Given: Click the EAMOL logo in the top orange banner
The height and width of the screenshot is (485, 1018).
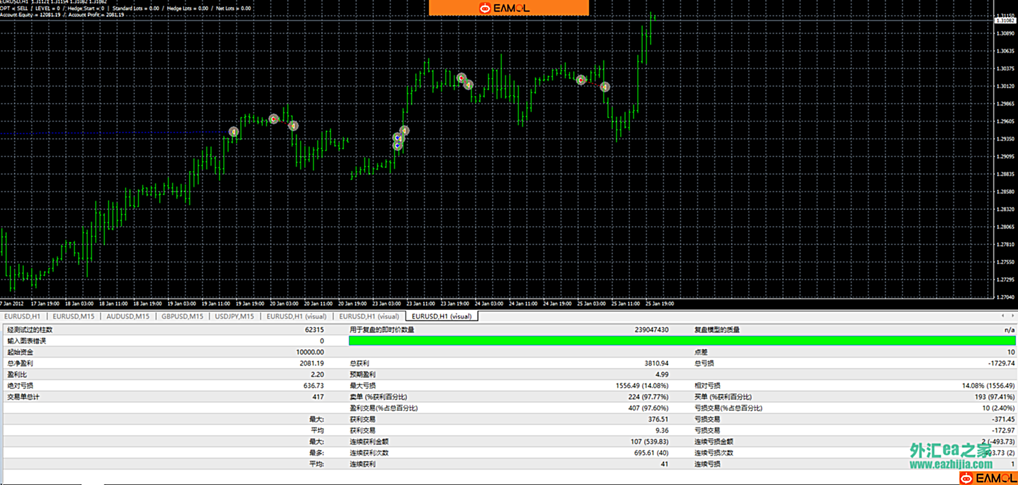Looking at the screenshot, I should 508,8.
